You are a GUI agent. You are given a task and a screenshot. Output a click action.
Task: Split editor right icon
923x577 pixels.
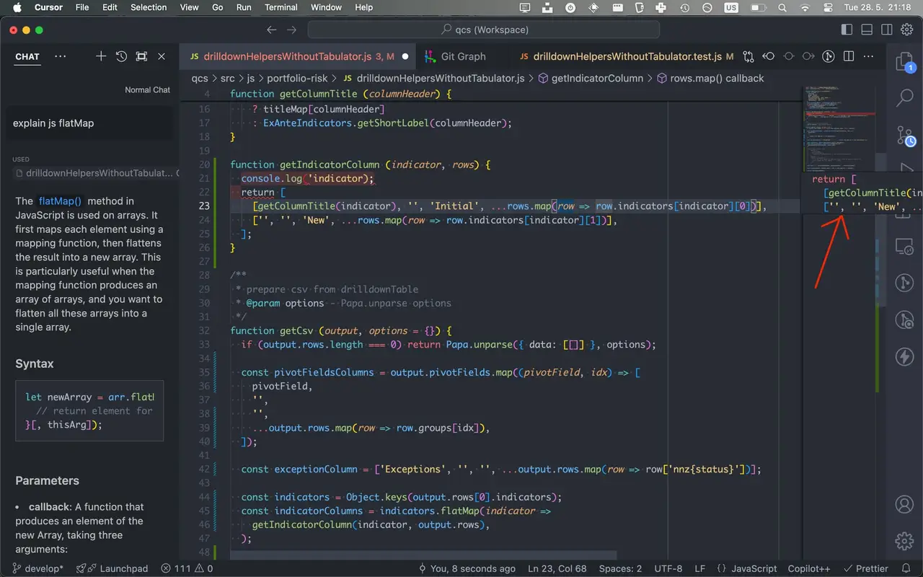click(x=849, y=56)
